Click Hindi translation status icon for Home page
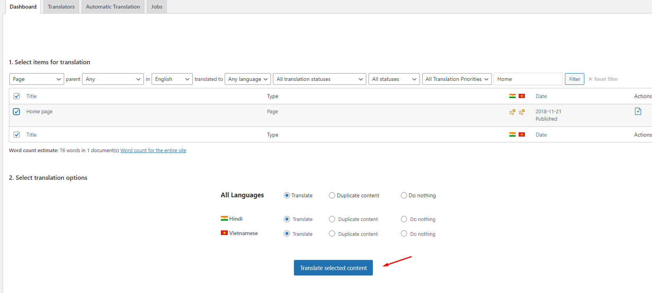The height and width of the screenshot is (293, 652). pos(512,112)
